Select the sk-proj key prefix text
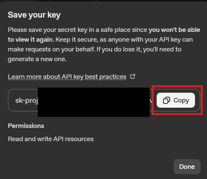207x179 pixels. coord(27,101)
